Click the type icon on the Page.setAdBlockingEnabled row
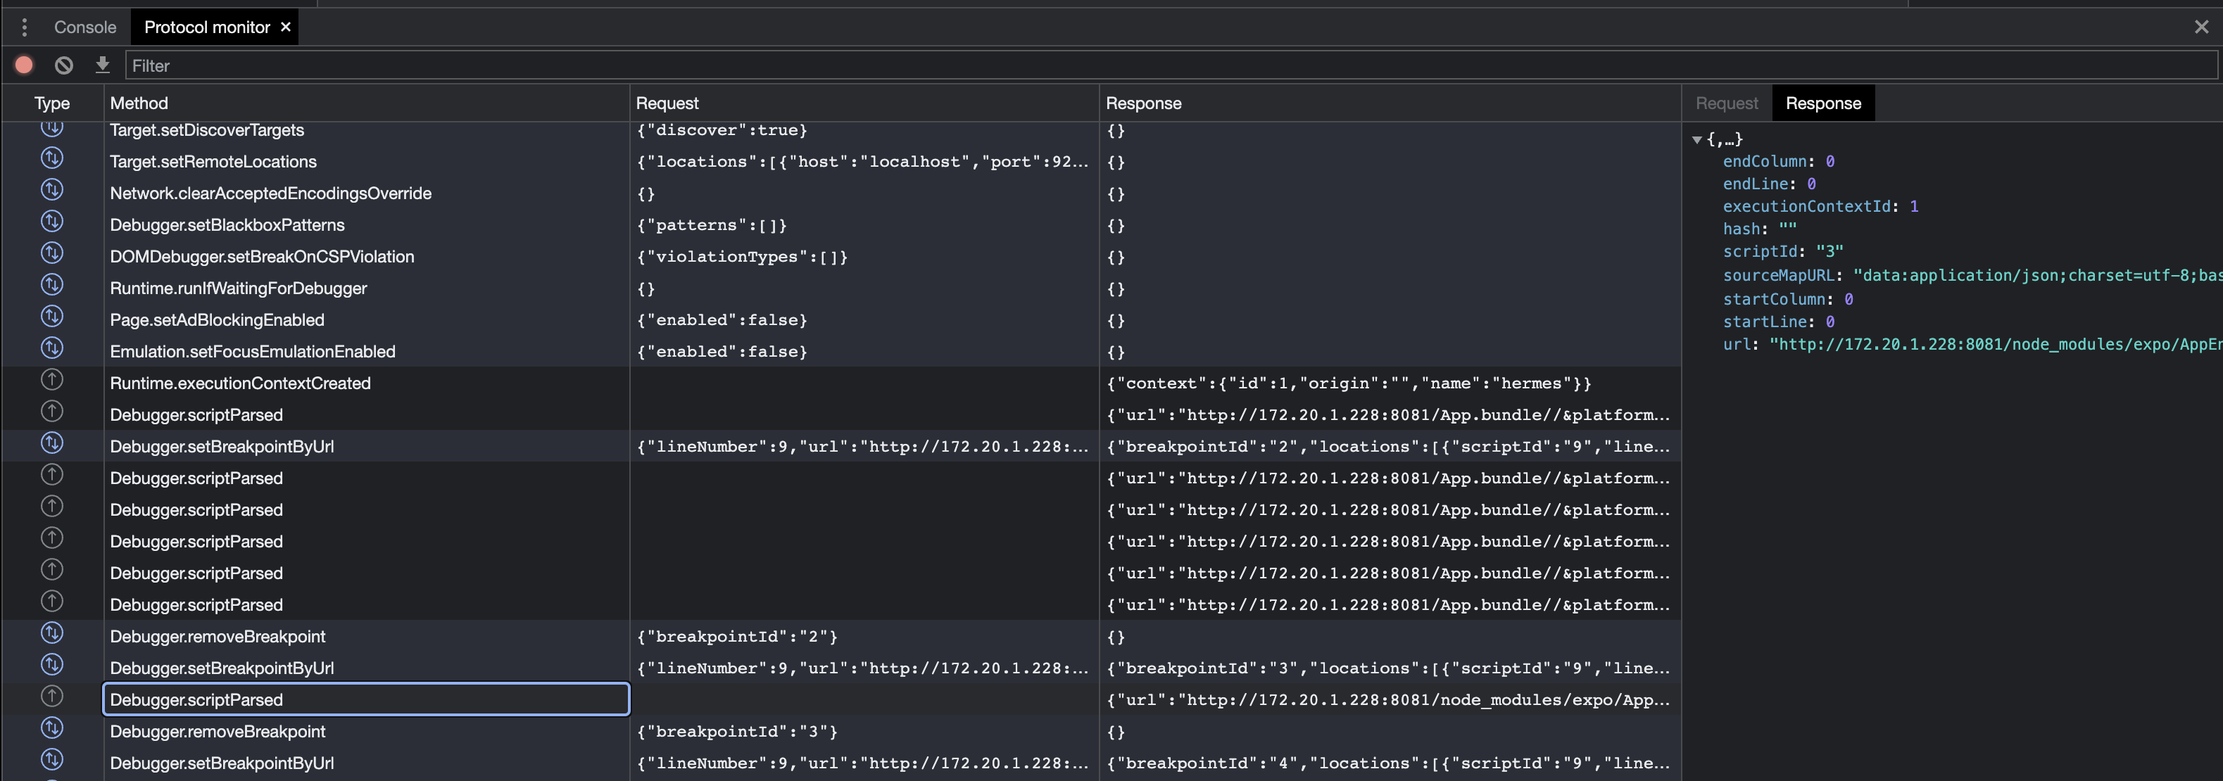This screenshot has width=2223, height=781. [52, 316]
